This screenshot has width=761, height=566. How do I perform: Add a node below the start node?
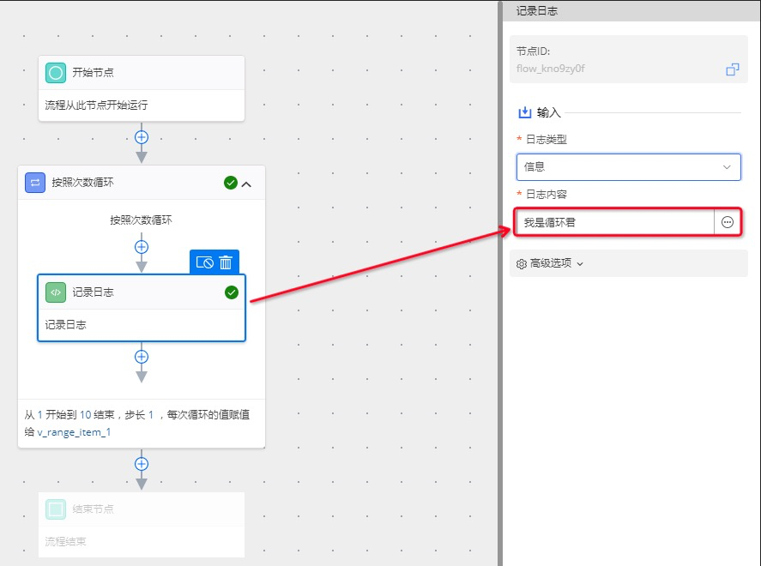pos(142,137)
